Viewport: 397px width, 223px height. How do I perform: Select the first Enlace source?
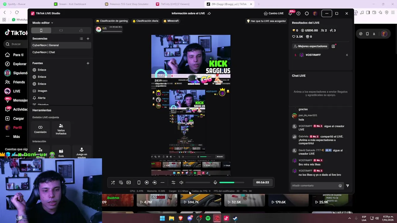coord(61,70)
